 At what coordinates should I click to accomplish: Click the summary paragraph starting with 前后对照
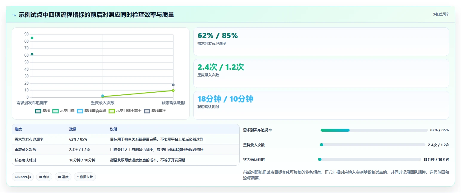tap(346, 175)
